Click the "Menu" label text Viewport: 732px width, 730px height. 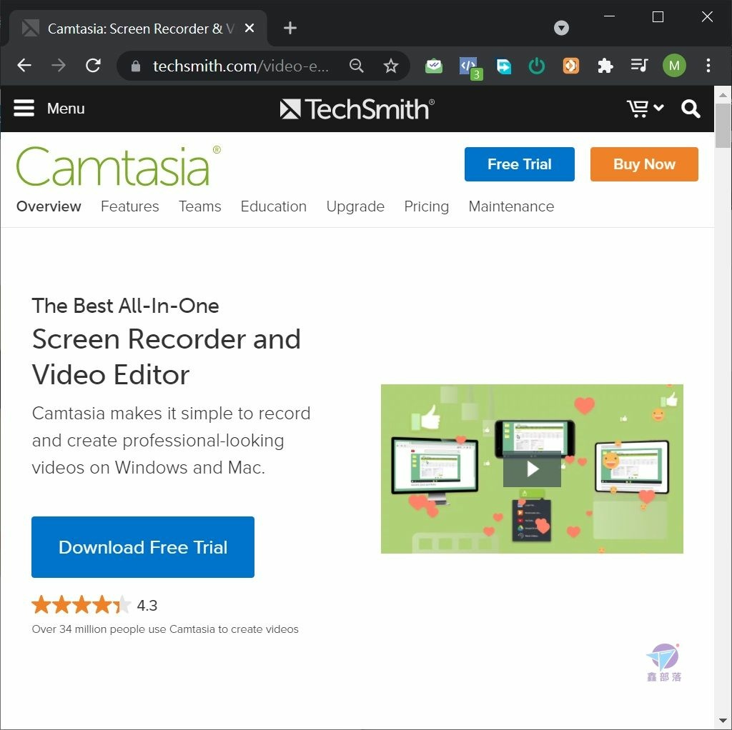(66, 109)
